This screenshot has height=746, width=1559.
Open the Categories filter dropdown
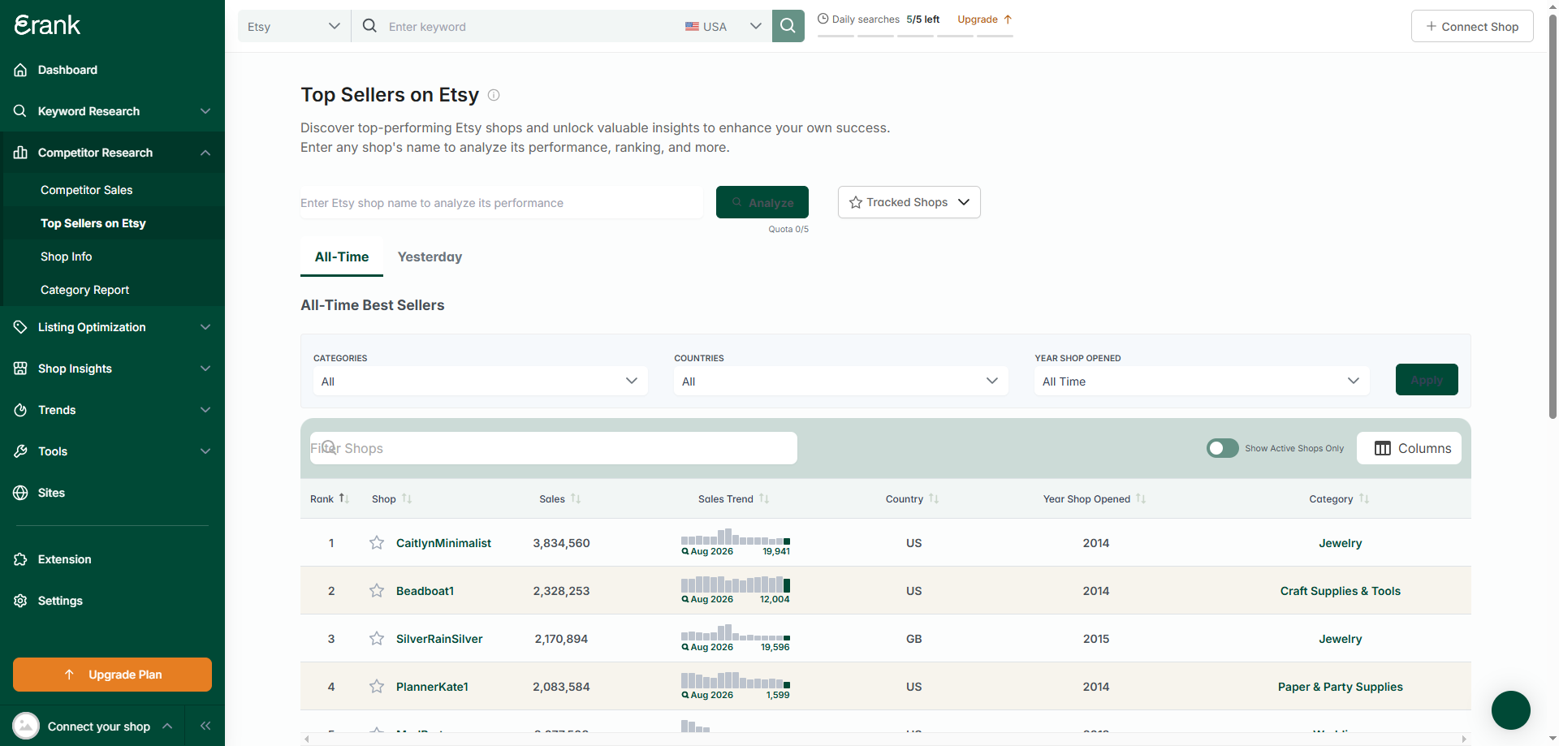click(x=480, y=381)
